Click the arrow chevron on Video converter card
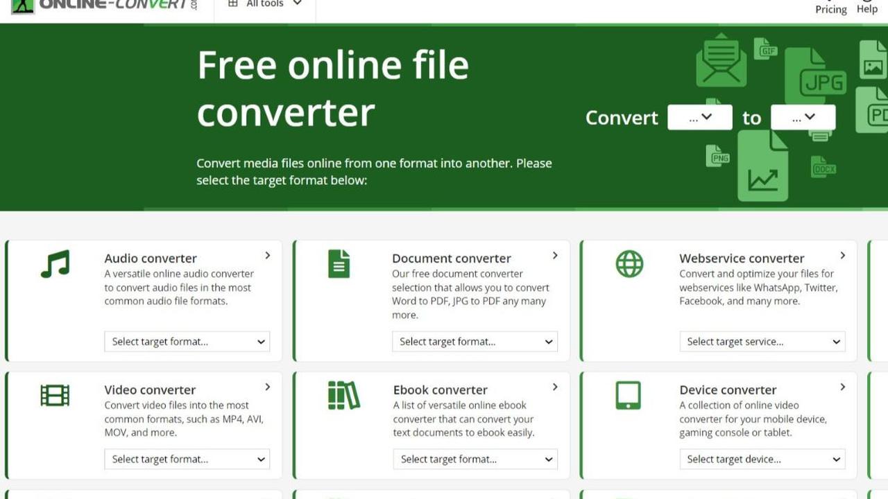 click(267, 387)
